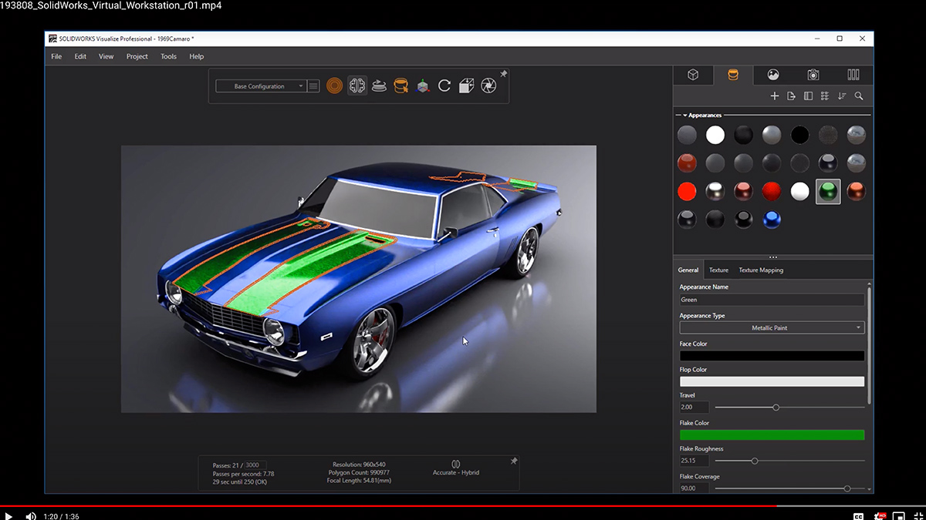
Task: Select the paint bucket appearance tool
Action: tap(400, 86)
